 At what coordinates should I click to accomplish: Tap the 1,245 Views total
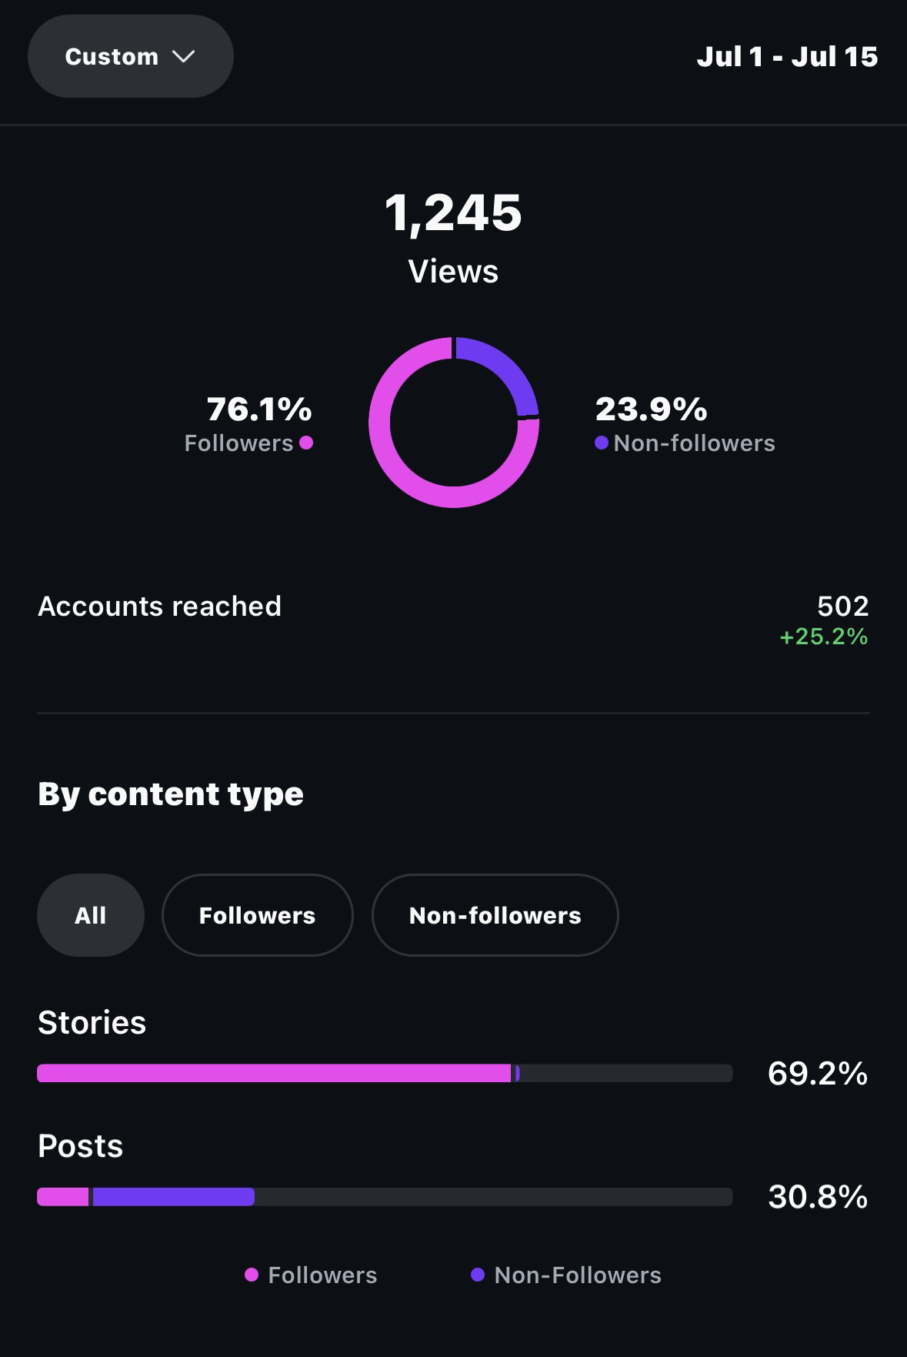click(453, 213)
